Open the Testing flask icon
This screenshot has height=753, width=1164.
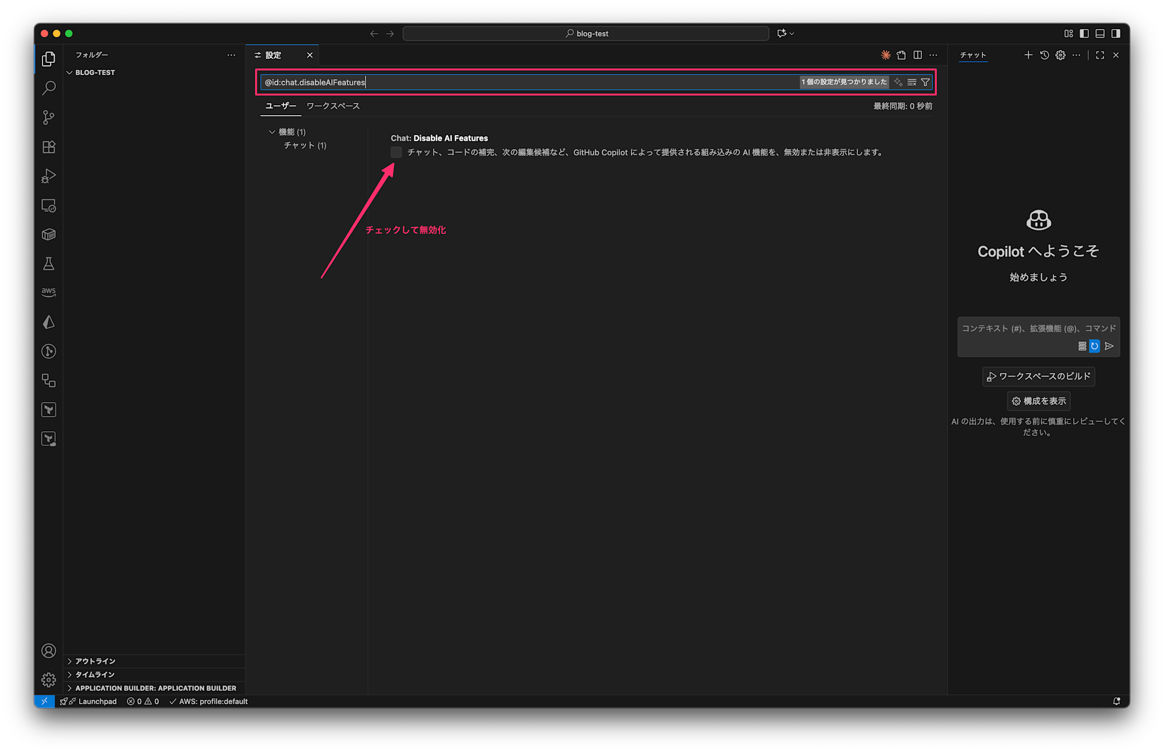click(x=49, y=264)
